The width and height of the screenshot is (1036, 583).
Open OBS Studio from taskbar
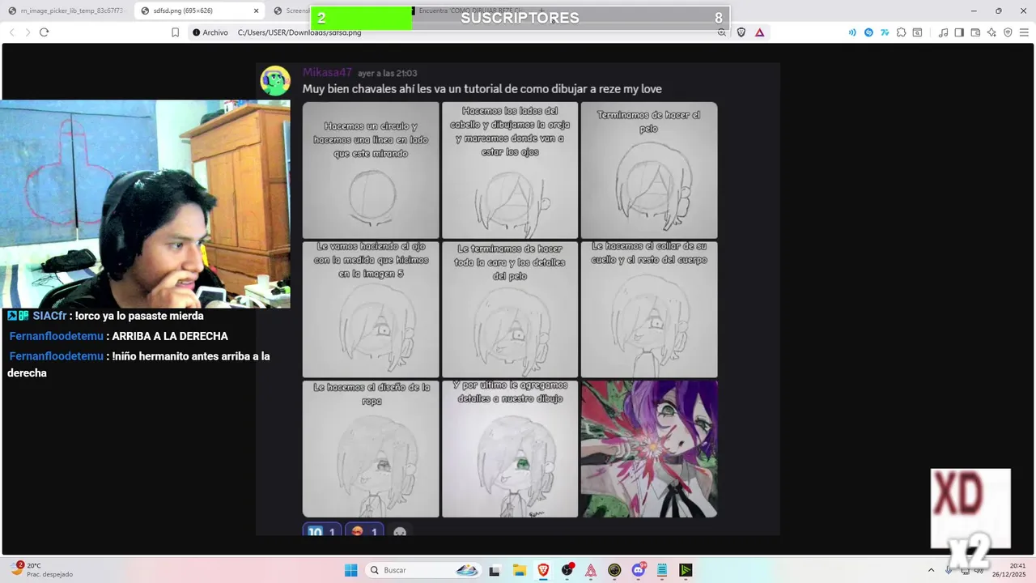click(567, 570)
